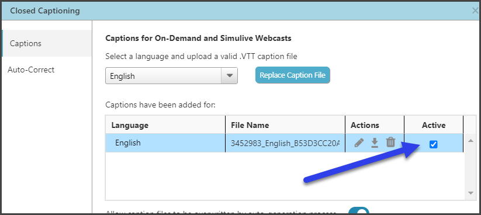Open the English language dropdown
The height and width of the screenshot is (215, 481).
pyautogui.click(x=171, y=76)
